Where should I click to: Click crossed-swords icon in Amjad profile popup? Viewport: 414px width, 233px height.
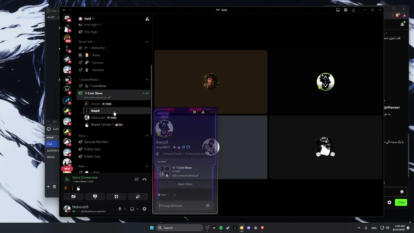[194, 112]
